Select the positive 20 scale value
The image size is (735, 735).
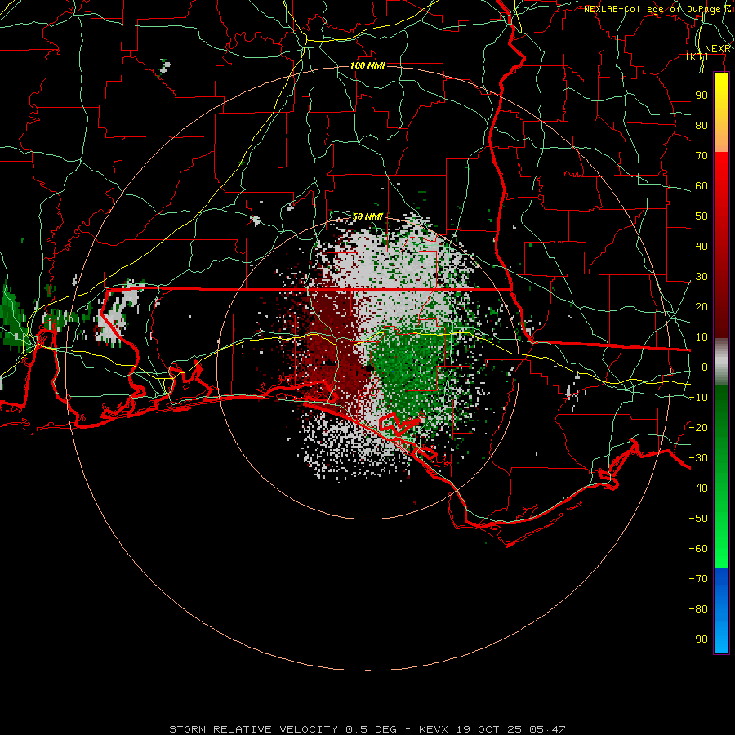tap(702, 306)
